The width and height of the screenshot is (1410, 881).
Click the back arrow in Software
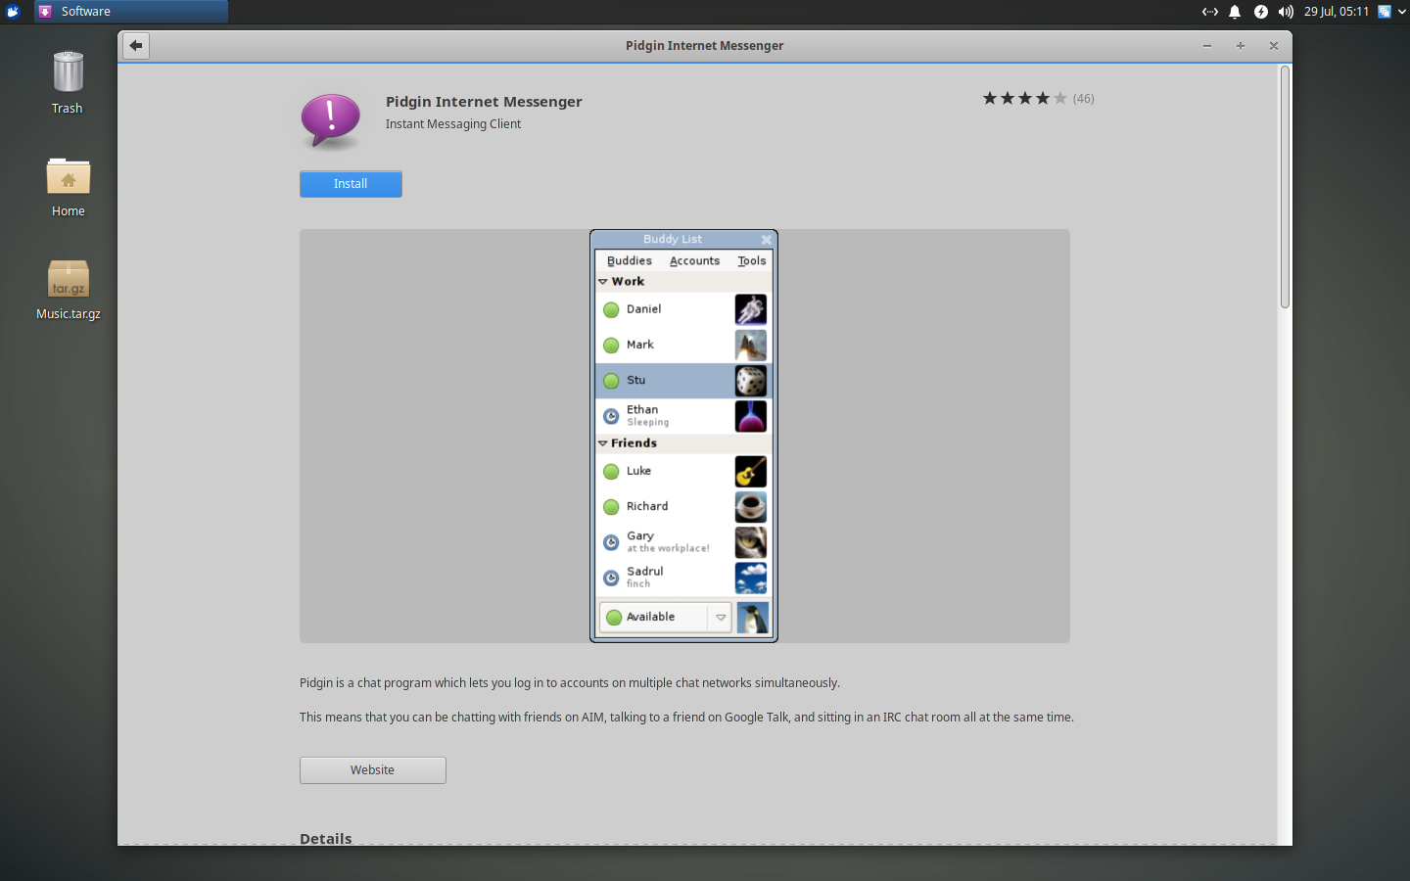coord(135,45)
